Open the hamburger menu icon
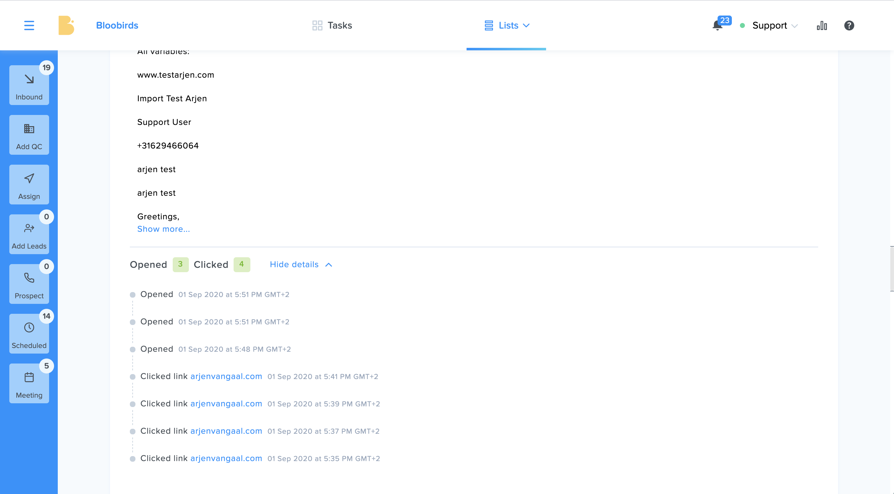 (29, 25)
